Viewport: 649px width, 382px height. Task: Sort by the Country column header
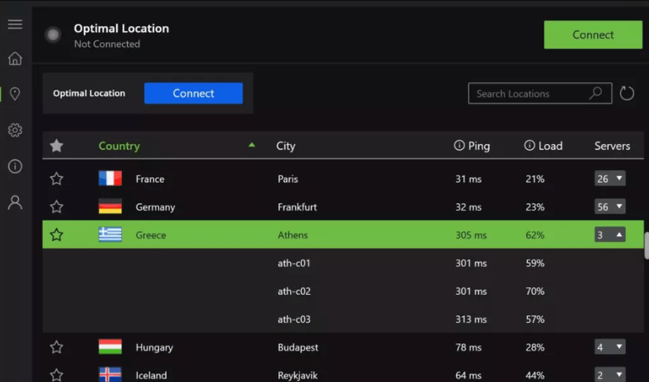pyautogui.click(x=120, y=146)
